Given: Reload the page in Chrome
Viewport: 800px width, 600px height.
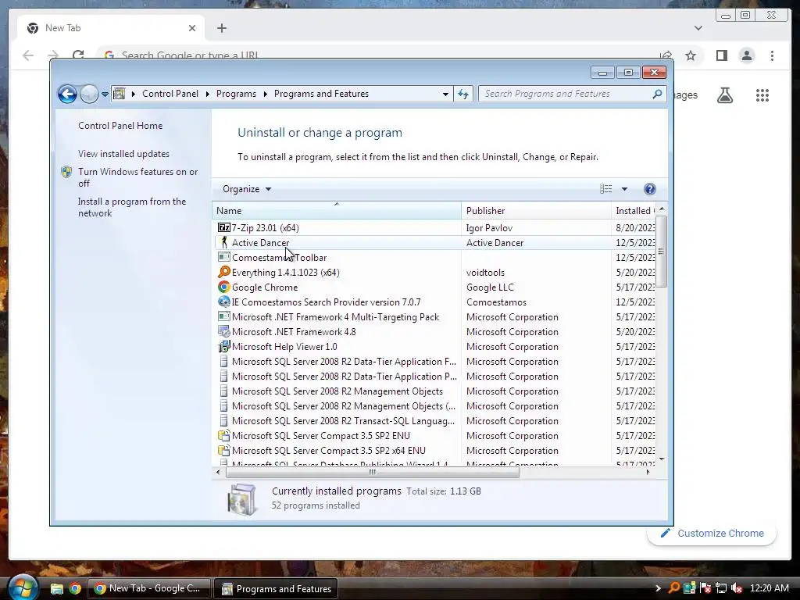Looking at the screenshot, I should (78, 55).
